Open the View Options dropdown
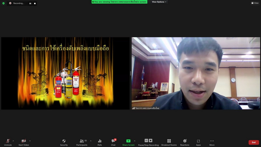The height and width of the screenshot is (147, 261). [x=159, y=2]
